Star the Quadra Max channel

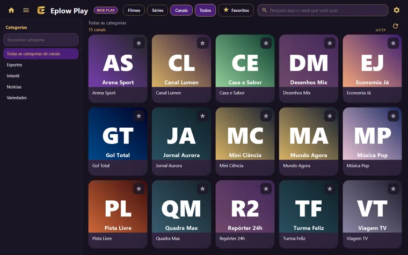pos(202,189)
